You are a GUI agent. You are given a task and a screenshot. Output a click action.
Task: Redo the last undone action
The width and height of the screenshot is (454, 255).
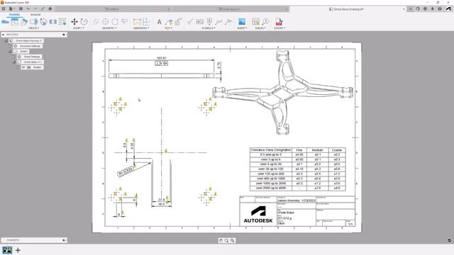(x=35, y=9)
